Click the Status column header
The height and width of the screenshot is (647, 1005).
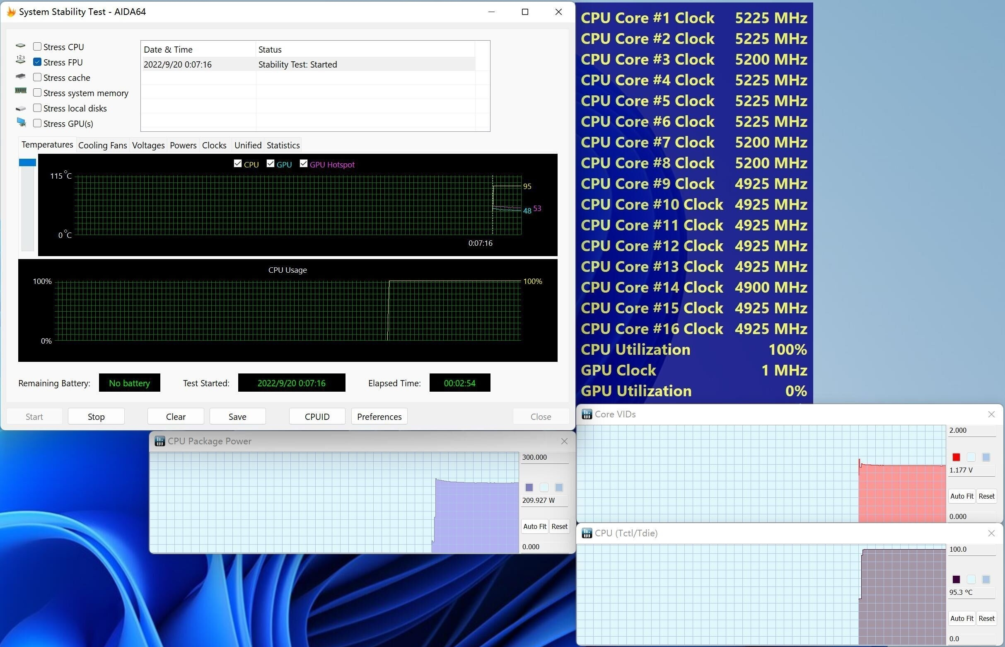tap(365, 49)
